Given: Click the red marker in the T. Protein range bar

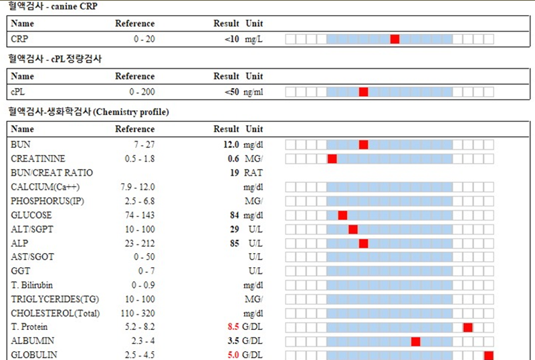Looking at the screenshot, I should pos(467,328).
